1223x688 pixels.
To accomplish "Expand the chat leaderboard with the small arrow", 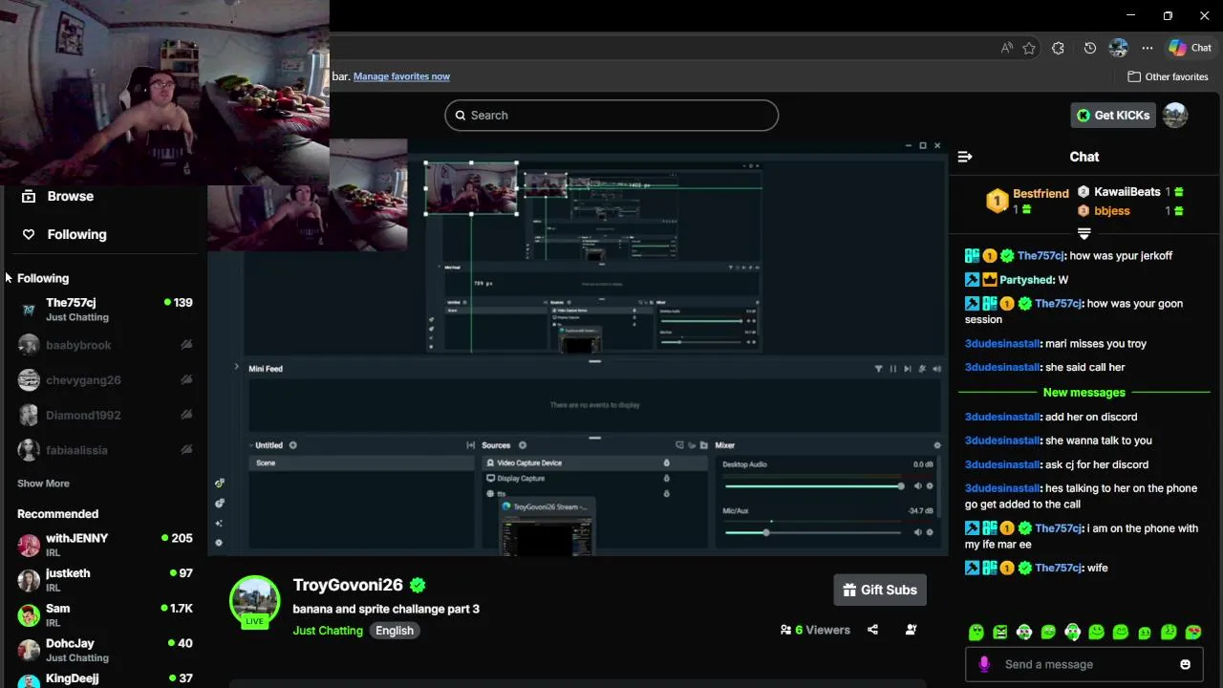I will (x=1084, y=233).
